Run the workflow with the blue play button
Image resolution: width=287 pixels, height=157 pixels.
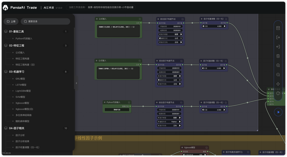pos(278,112)
